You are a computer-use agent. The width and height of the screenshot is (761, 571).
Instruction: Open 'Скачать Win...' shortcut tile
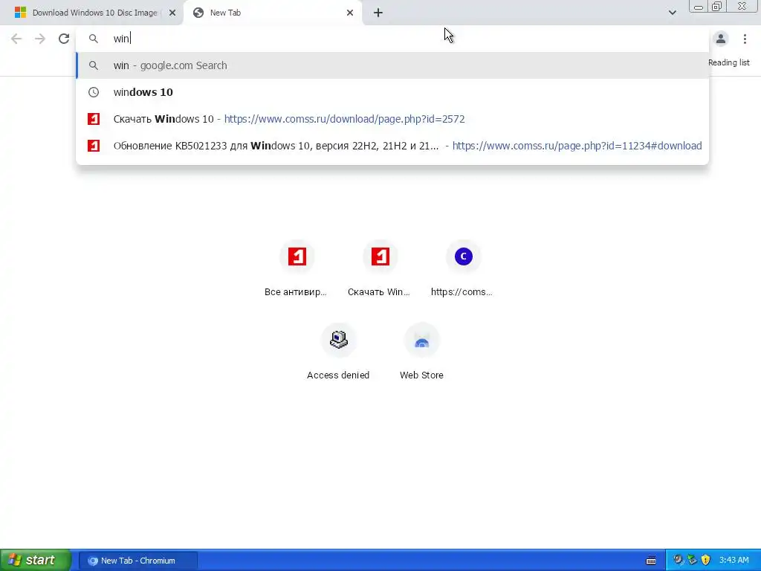click(x=380, y=268)
